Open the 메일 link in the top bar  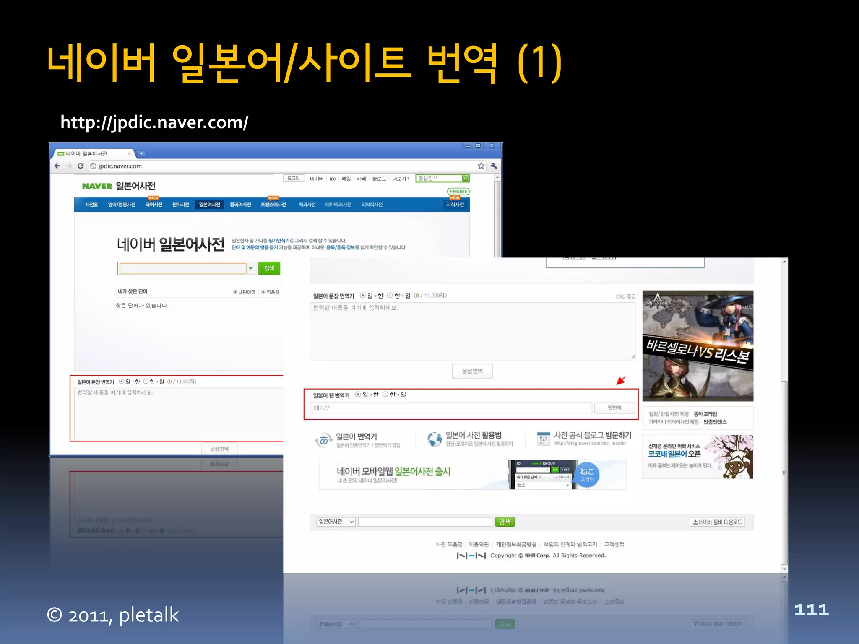[346, 179]
